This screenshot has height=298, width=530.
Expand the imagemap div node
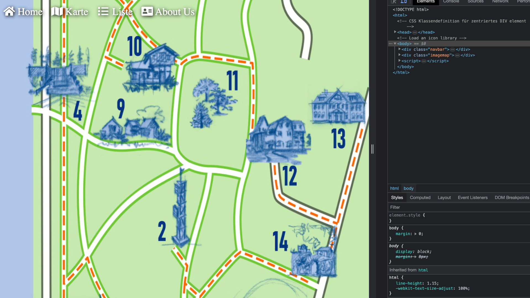point(399,55)
